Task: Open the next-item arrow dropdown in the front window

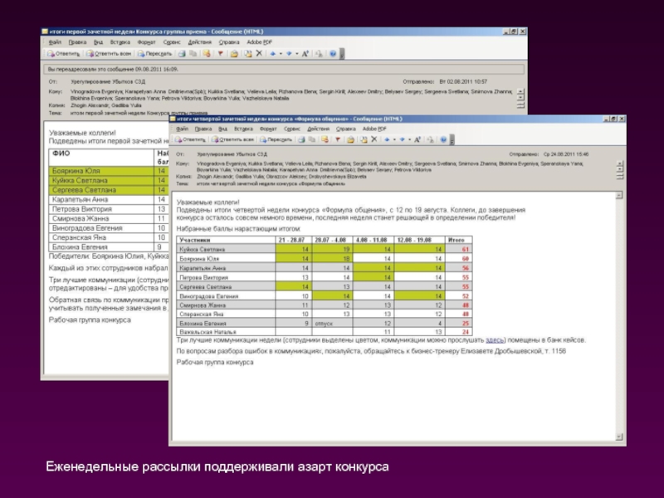Action: (x=409, y=139)
